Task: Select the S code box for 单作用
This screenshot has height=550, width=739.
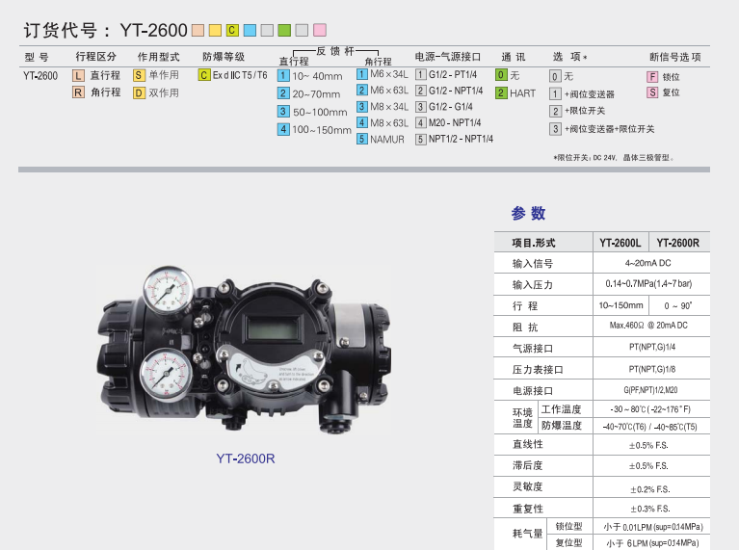Action: click(139, 75)
